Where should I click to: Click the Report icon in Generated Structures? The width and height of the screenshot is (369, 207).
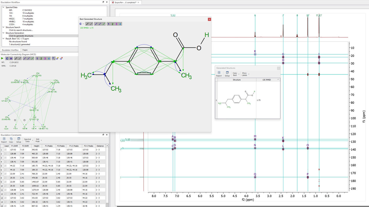219,74
